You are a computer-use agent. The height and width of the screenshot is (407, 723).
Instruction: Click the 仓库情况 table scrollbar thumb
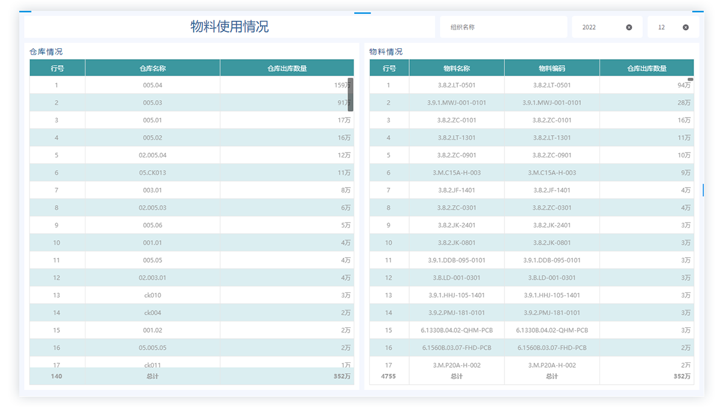coord(350,94)
